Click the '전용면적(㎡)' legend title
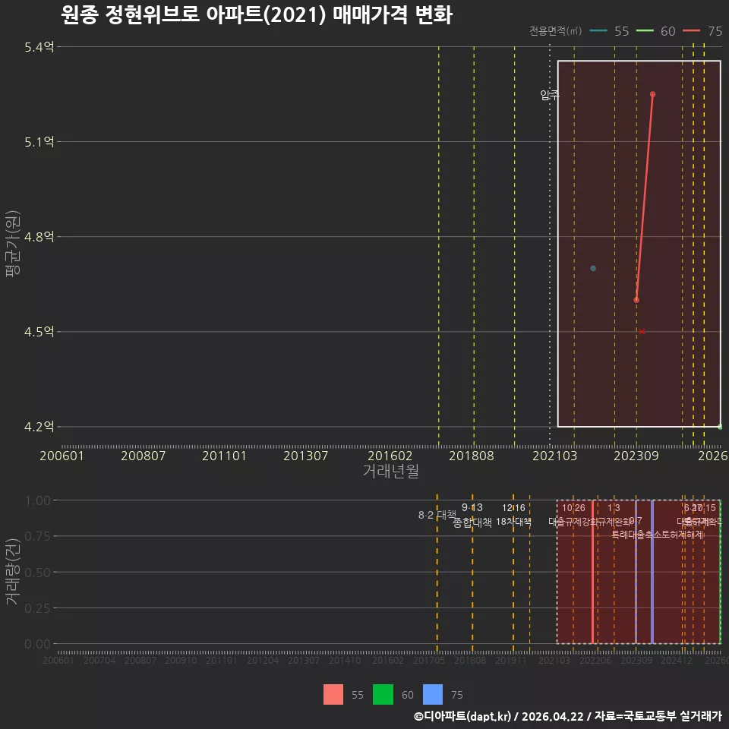Screen dimensions: 729x729 point(556,30)
